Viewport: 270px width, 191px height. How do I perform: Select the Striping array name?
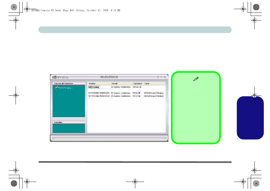[95, 87]
